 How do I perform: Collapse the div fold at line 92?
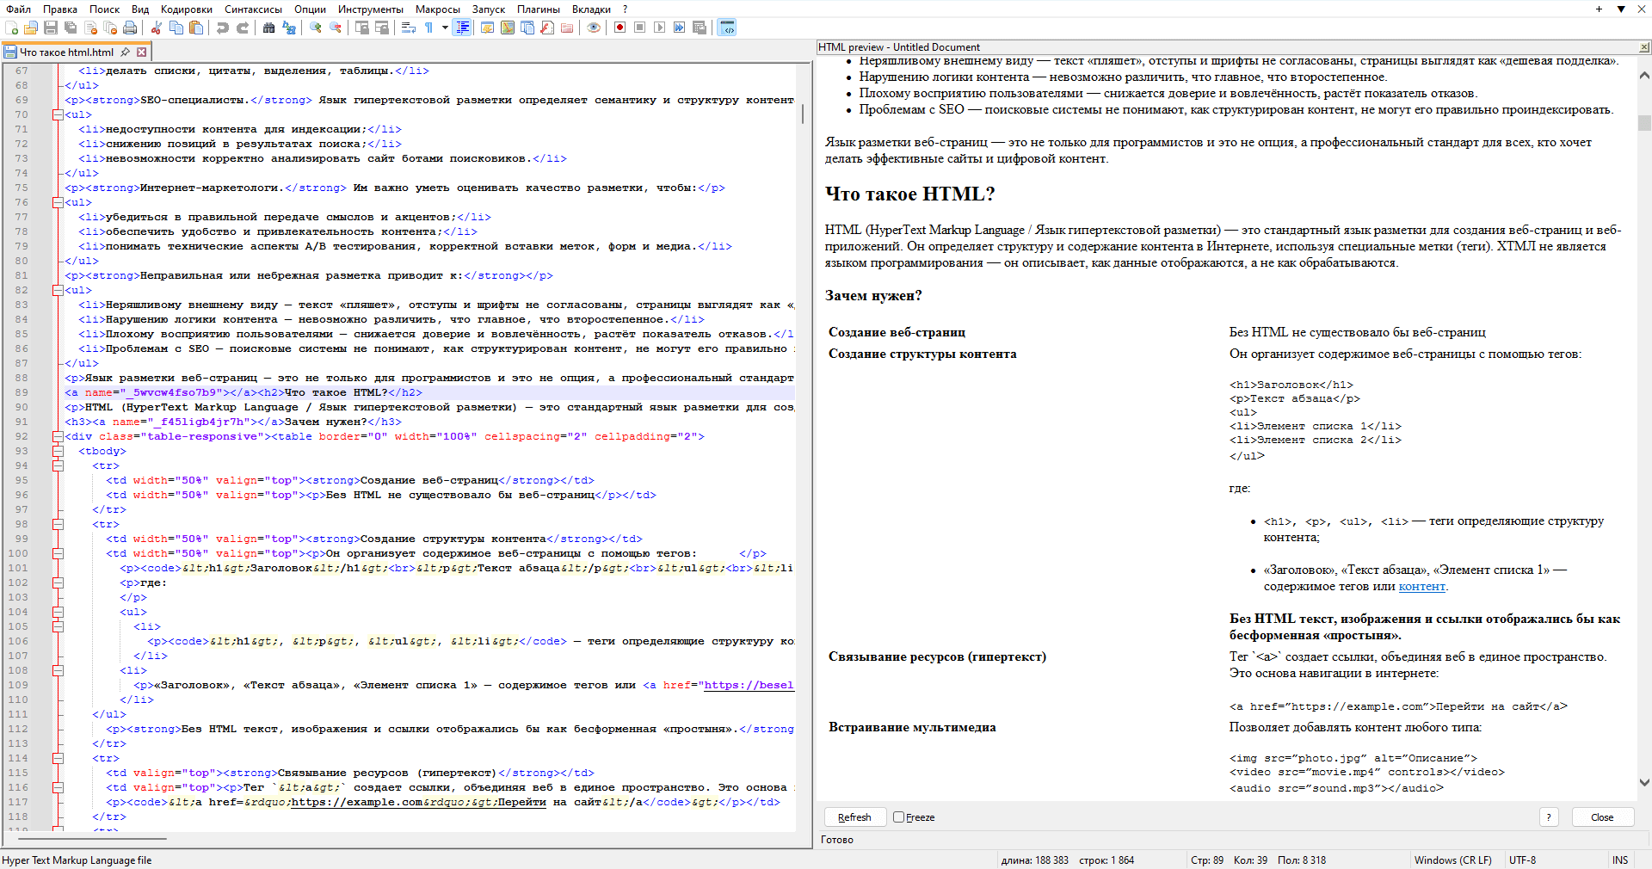(58, 436)
